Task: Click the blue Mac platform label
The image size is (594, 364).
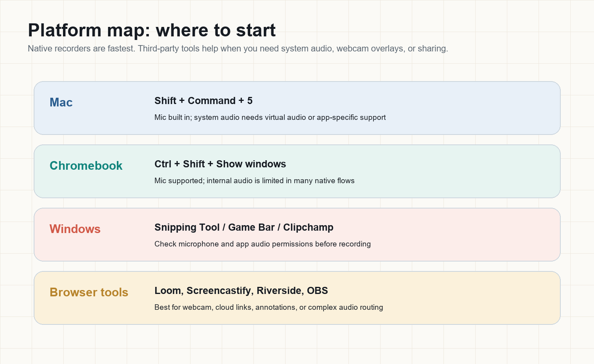Action: pyautogui.click(x=61, y=102)
